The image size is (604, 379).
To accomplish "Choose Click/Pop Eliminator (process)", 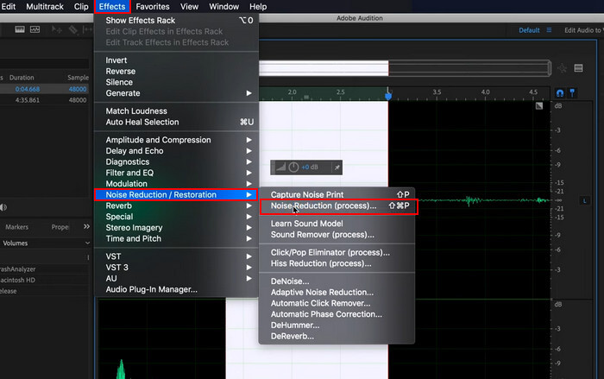I will click(x=337, y=253).
